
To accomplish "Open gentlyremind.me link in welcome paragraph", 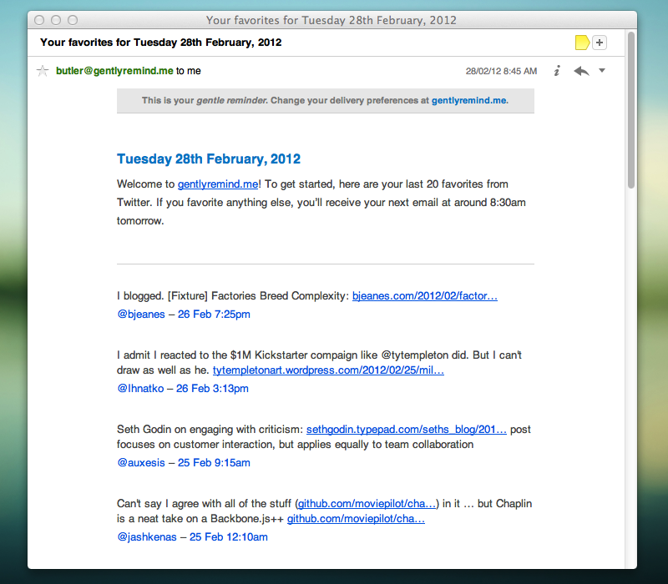I will point(217,184).
